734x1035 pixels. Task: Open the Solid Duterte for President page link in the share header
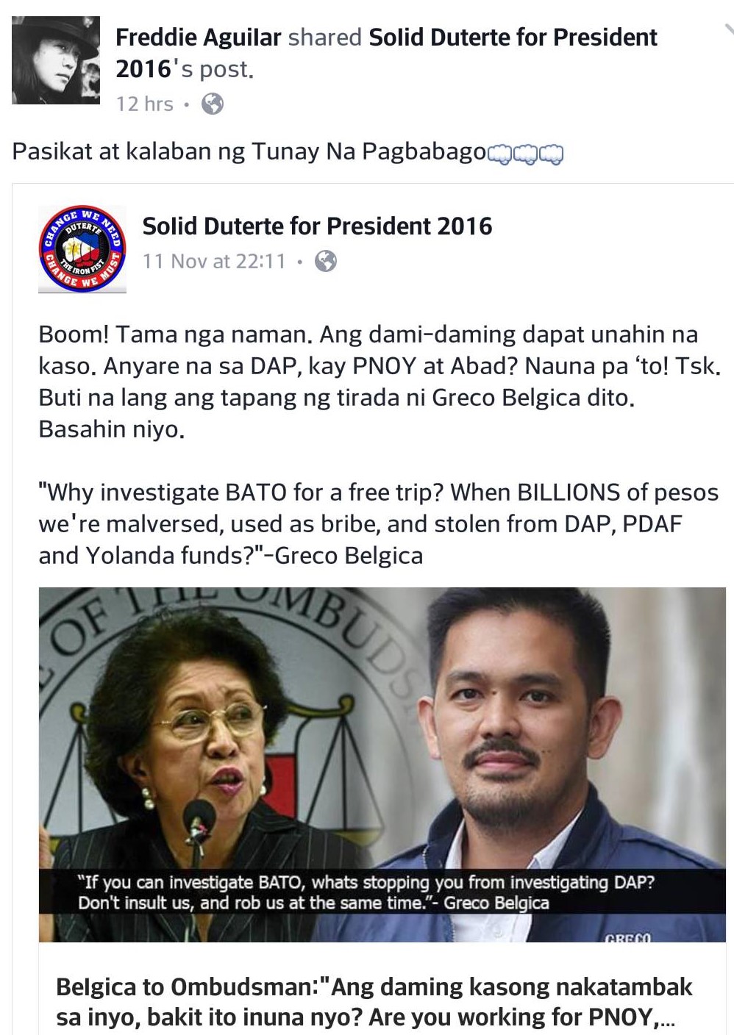(386, 53)
